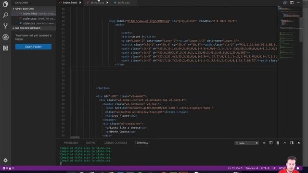Viewport: 308px width, 173px height.
Task: Switch to the index.html tab
Action: [70, 3]
